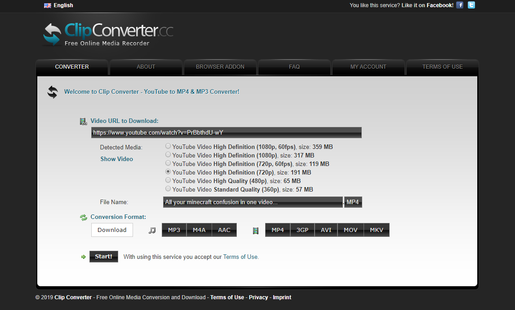The width and height of the screenshot is (515, 310).
Task: Select 1080p 60fps 359 MB option
Action: (168, 146)
